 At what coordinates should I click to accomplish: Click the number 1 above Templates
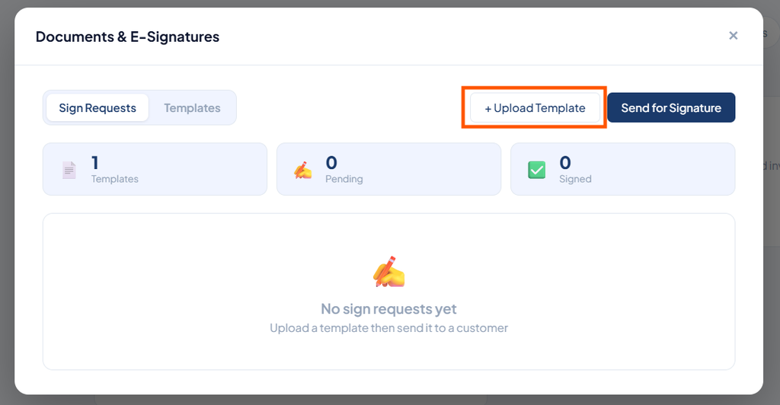click(95, 162)
